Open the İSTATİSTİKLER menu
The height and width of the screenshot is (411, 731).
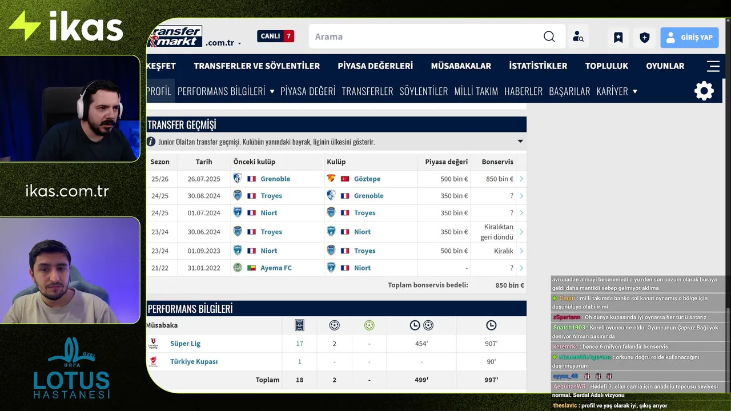[538, 66]
